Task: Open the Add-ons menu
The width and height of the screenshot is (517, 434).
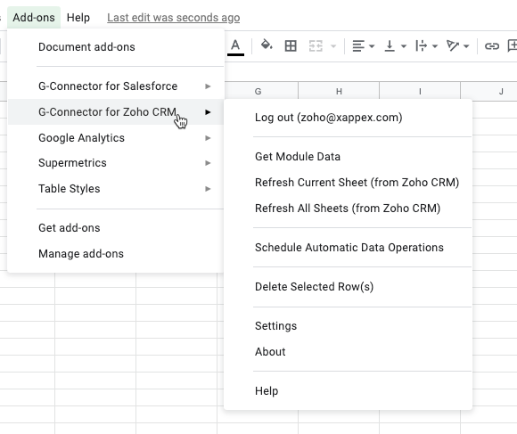Action: pos(34,18)
